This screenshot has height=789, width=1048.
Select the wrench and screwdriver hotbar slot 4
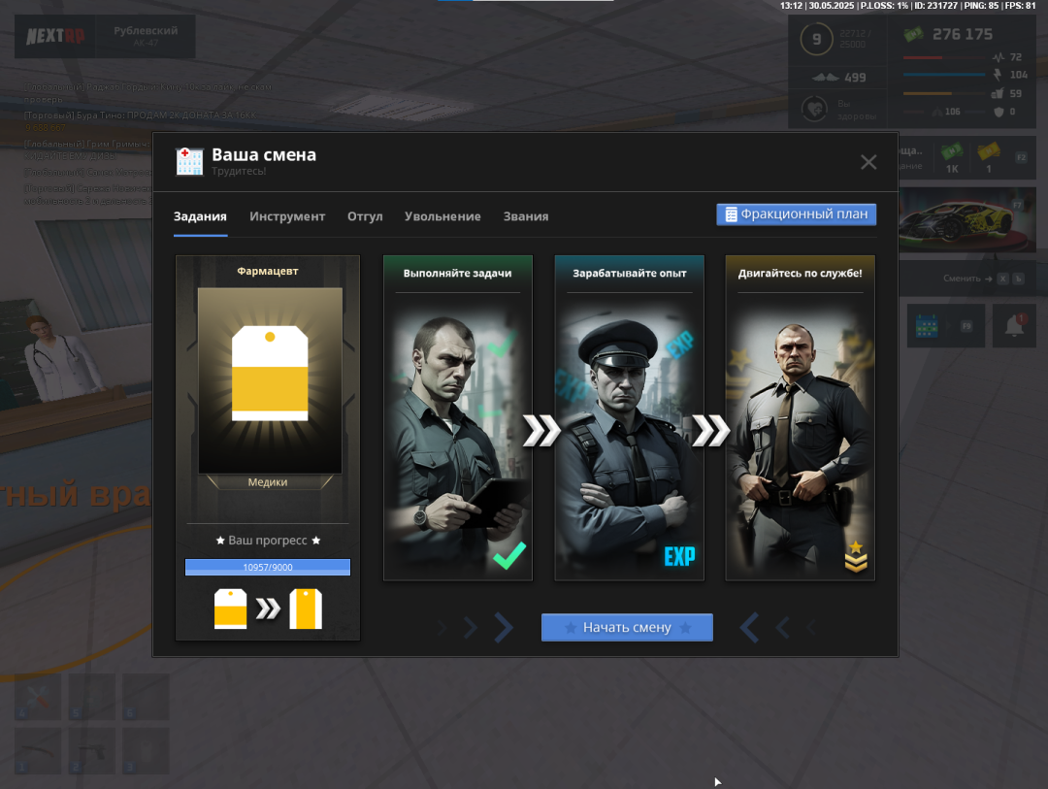38,697
